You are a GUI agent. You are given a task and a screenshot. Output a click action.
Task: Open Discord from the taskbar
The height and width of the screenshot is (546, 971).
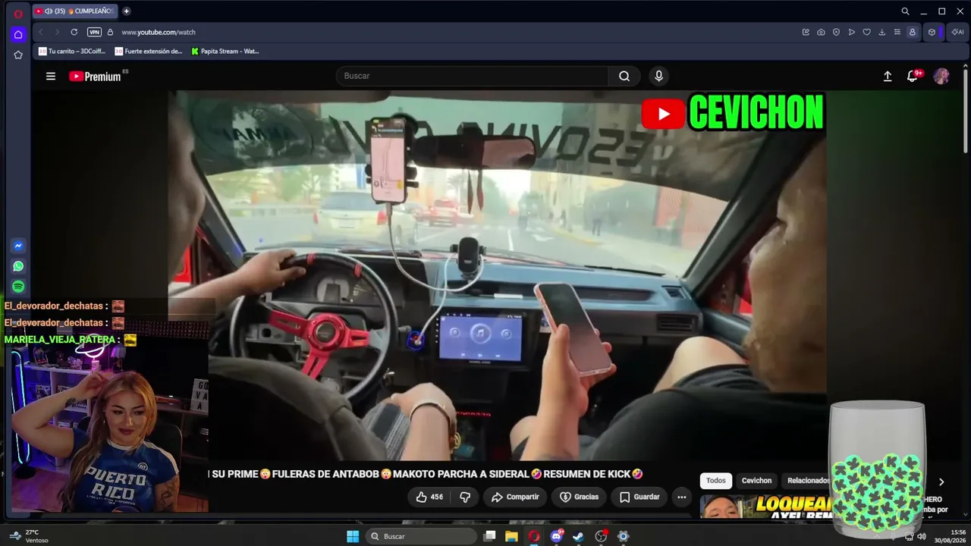557,536
